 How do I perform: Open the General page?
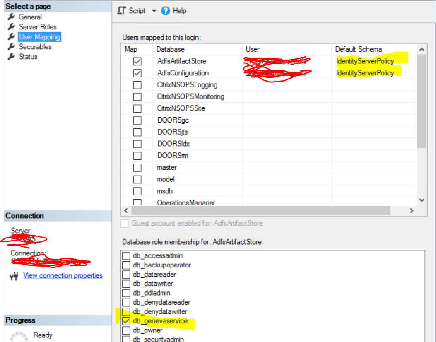(30, 17)
